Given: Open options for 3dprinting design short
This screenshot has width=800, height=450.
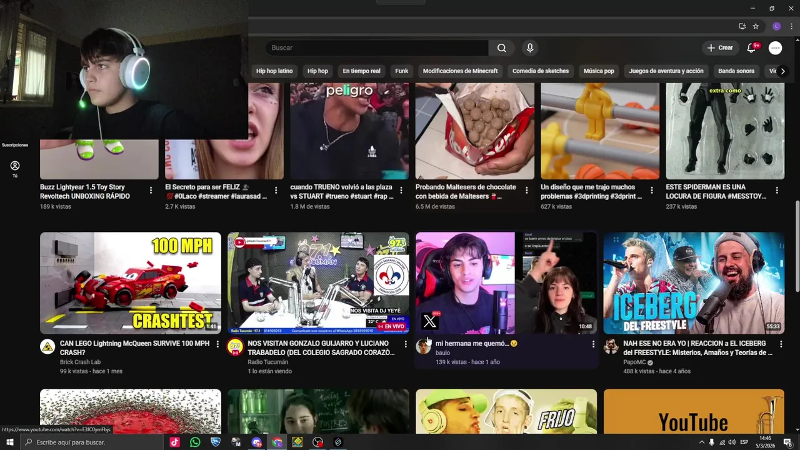Looking at the screenshot, I should point(651,191).
